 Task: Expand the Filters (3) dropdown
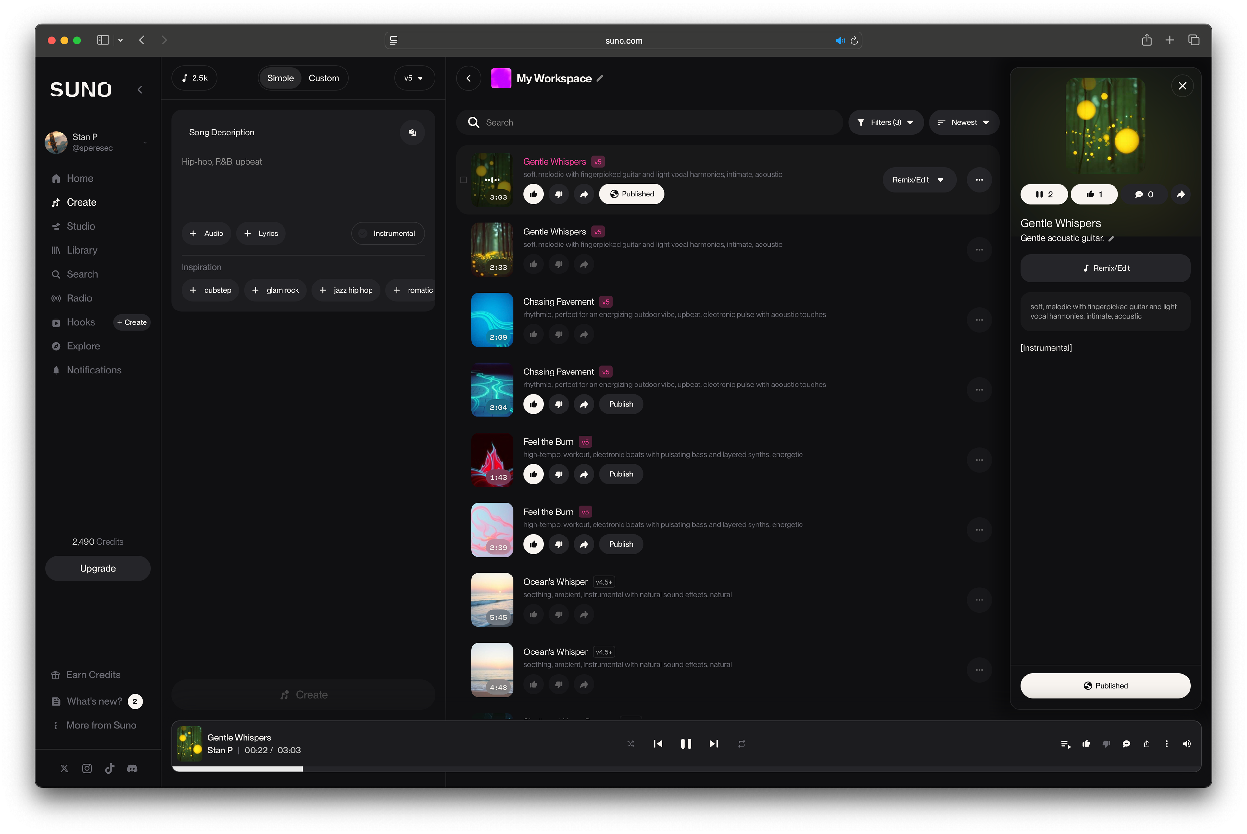pos(885,122)
